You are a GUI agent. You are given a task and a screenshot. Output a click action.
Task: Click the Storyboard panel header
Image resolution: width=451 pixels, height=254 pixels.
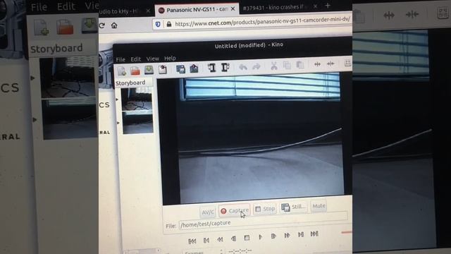pyautogui.click(x=130, y=83)
